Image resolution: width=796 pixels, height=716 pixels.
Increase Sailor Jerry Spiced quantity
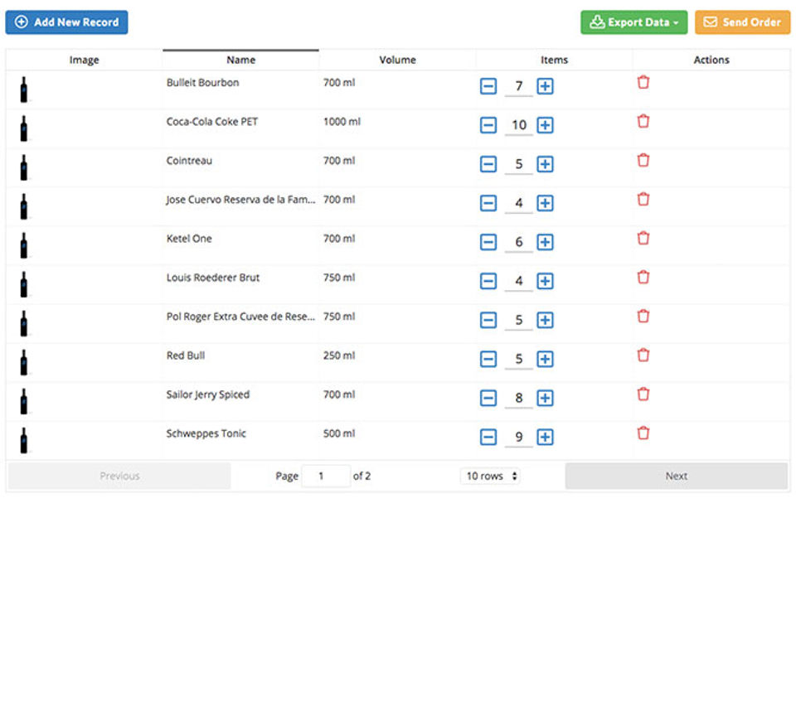[x=545, y=399]
